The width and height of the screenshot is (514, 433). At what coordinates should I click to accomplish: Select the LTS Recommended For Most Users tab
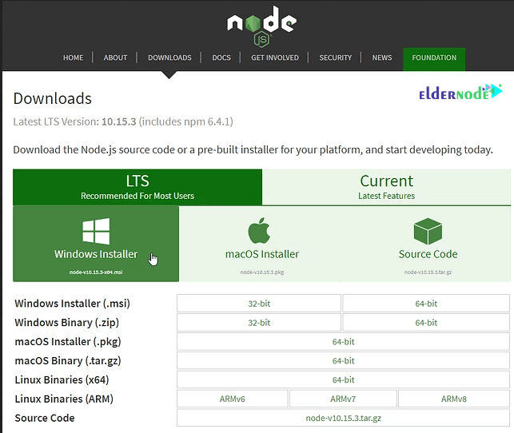coord(137,187)
